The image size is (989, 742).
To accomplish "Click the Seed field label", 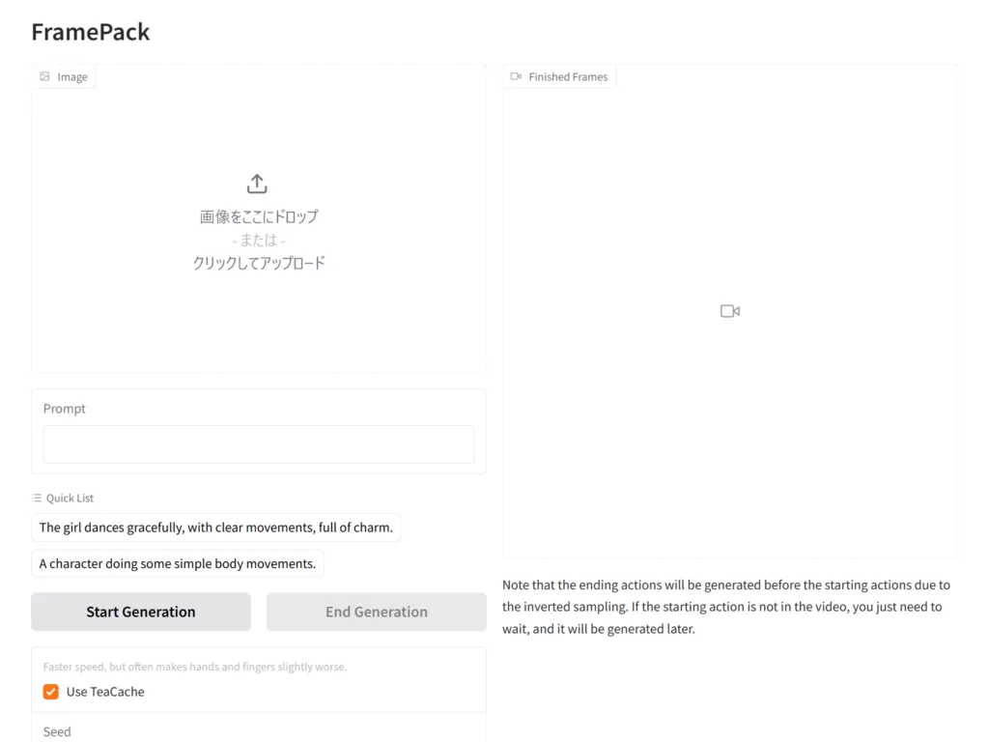I will (57, 731).
